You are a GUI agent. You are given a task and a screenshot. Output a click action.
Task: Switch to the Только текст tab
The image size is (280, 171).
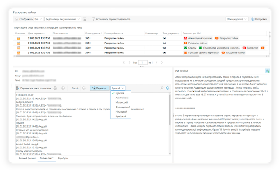click(47, 158)
